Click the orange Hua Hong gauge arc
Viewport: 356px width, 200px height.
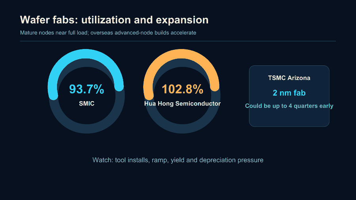point(181,54)
